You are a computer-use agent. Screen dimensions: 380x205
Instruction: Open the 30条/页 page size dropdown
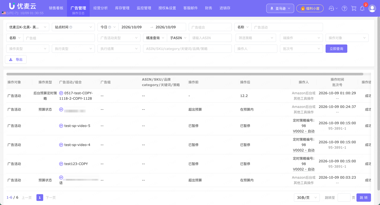tap(307, 198)
